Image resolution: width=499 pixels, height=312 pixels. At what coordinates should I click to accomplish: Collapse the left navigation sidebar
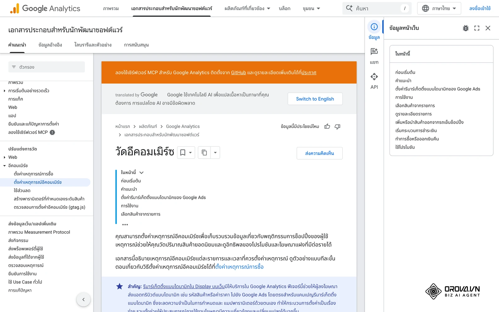point(84,300)
